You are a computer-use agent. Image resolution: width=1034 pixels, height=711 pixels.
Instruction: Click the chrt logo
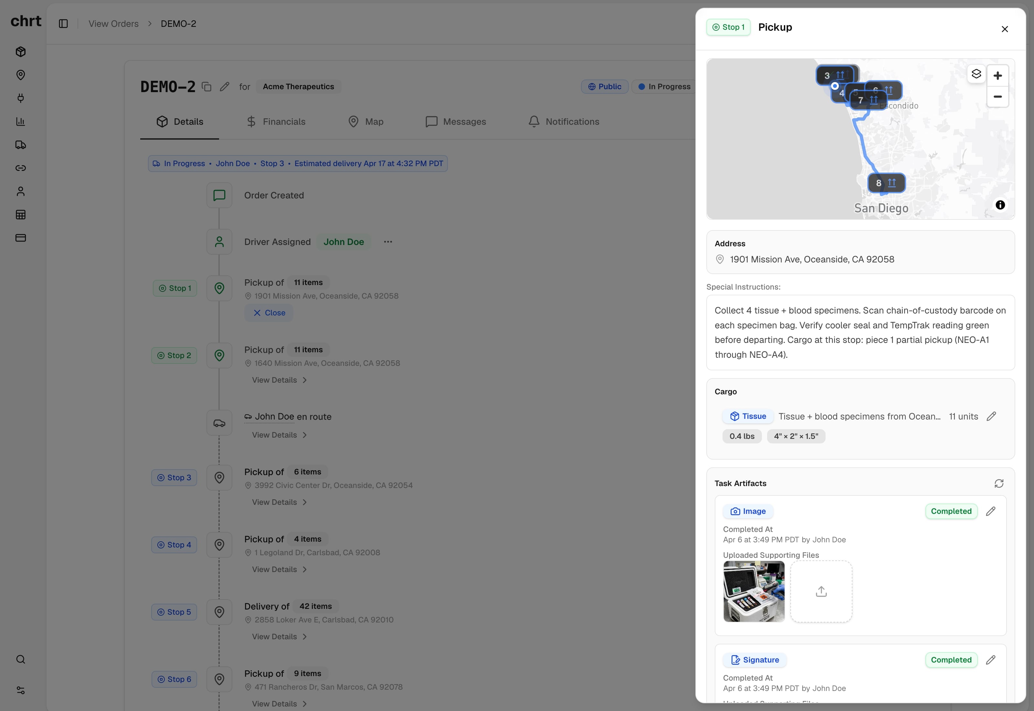[26, 21]
